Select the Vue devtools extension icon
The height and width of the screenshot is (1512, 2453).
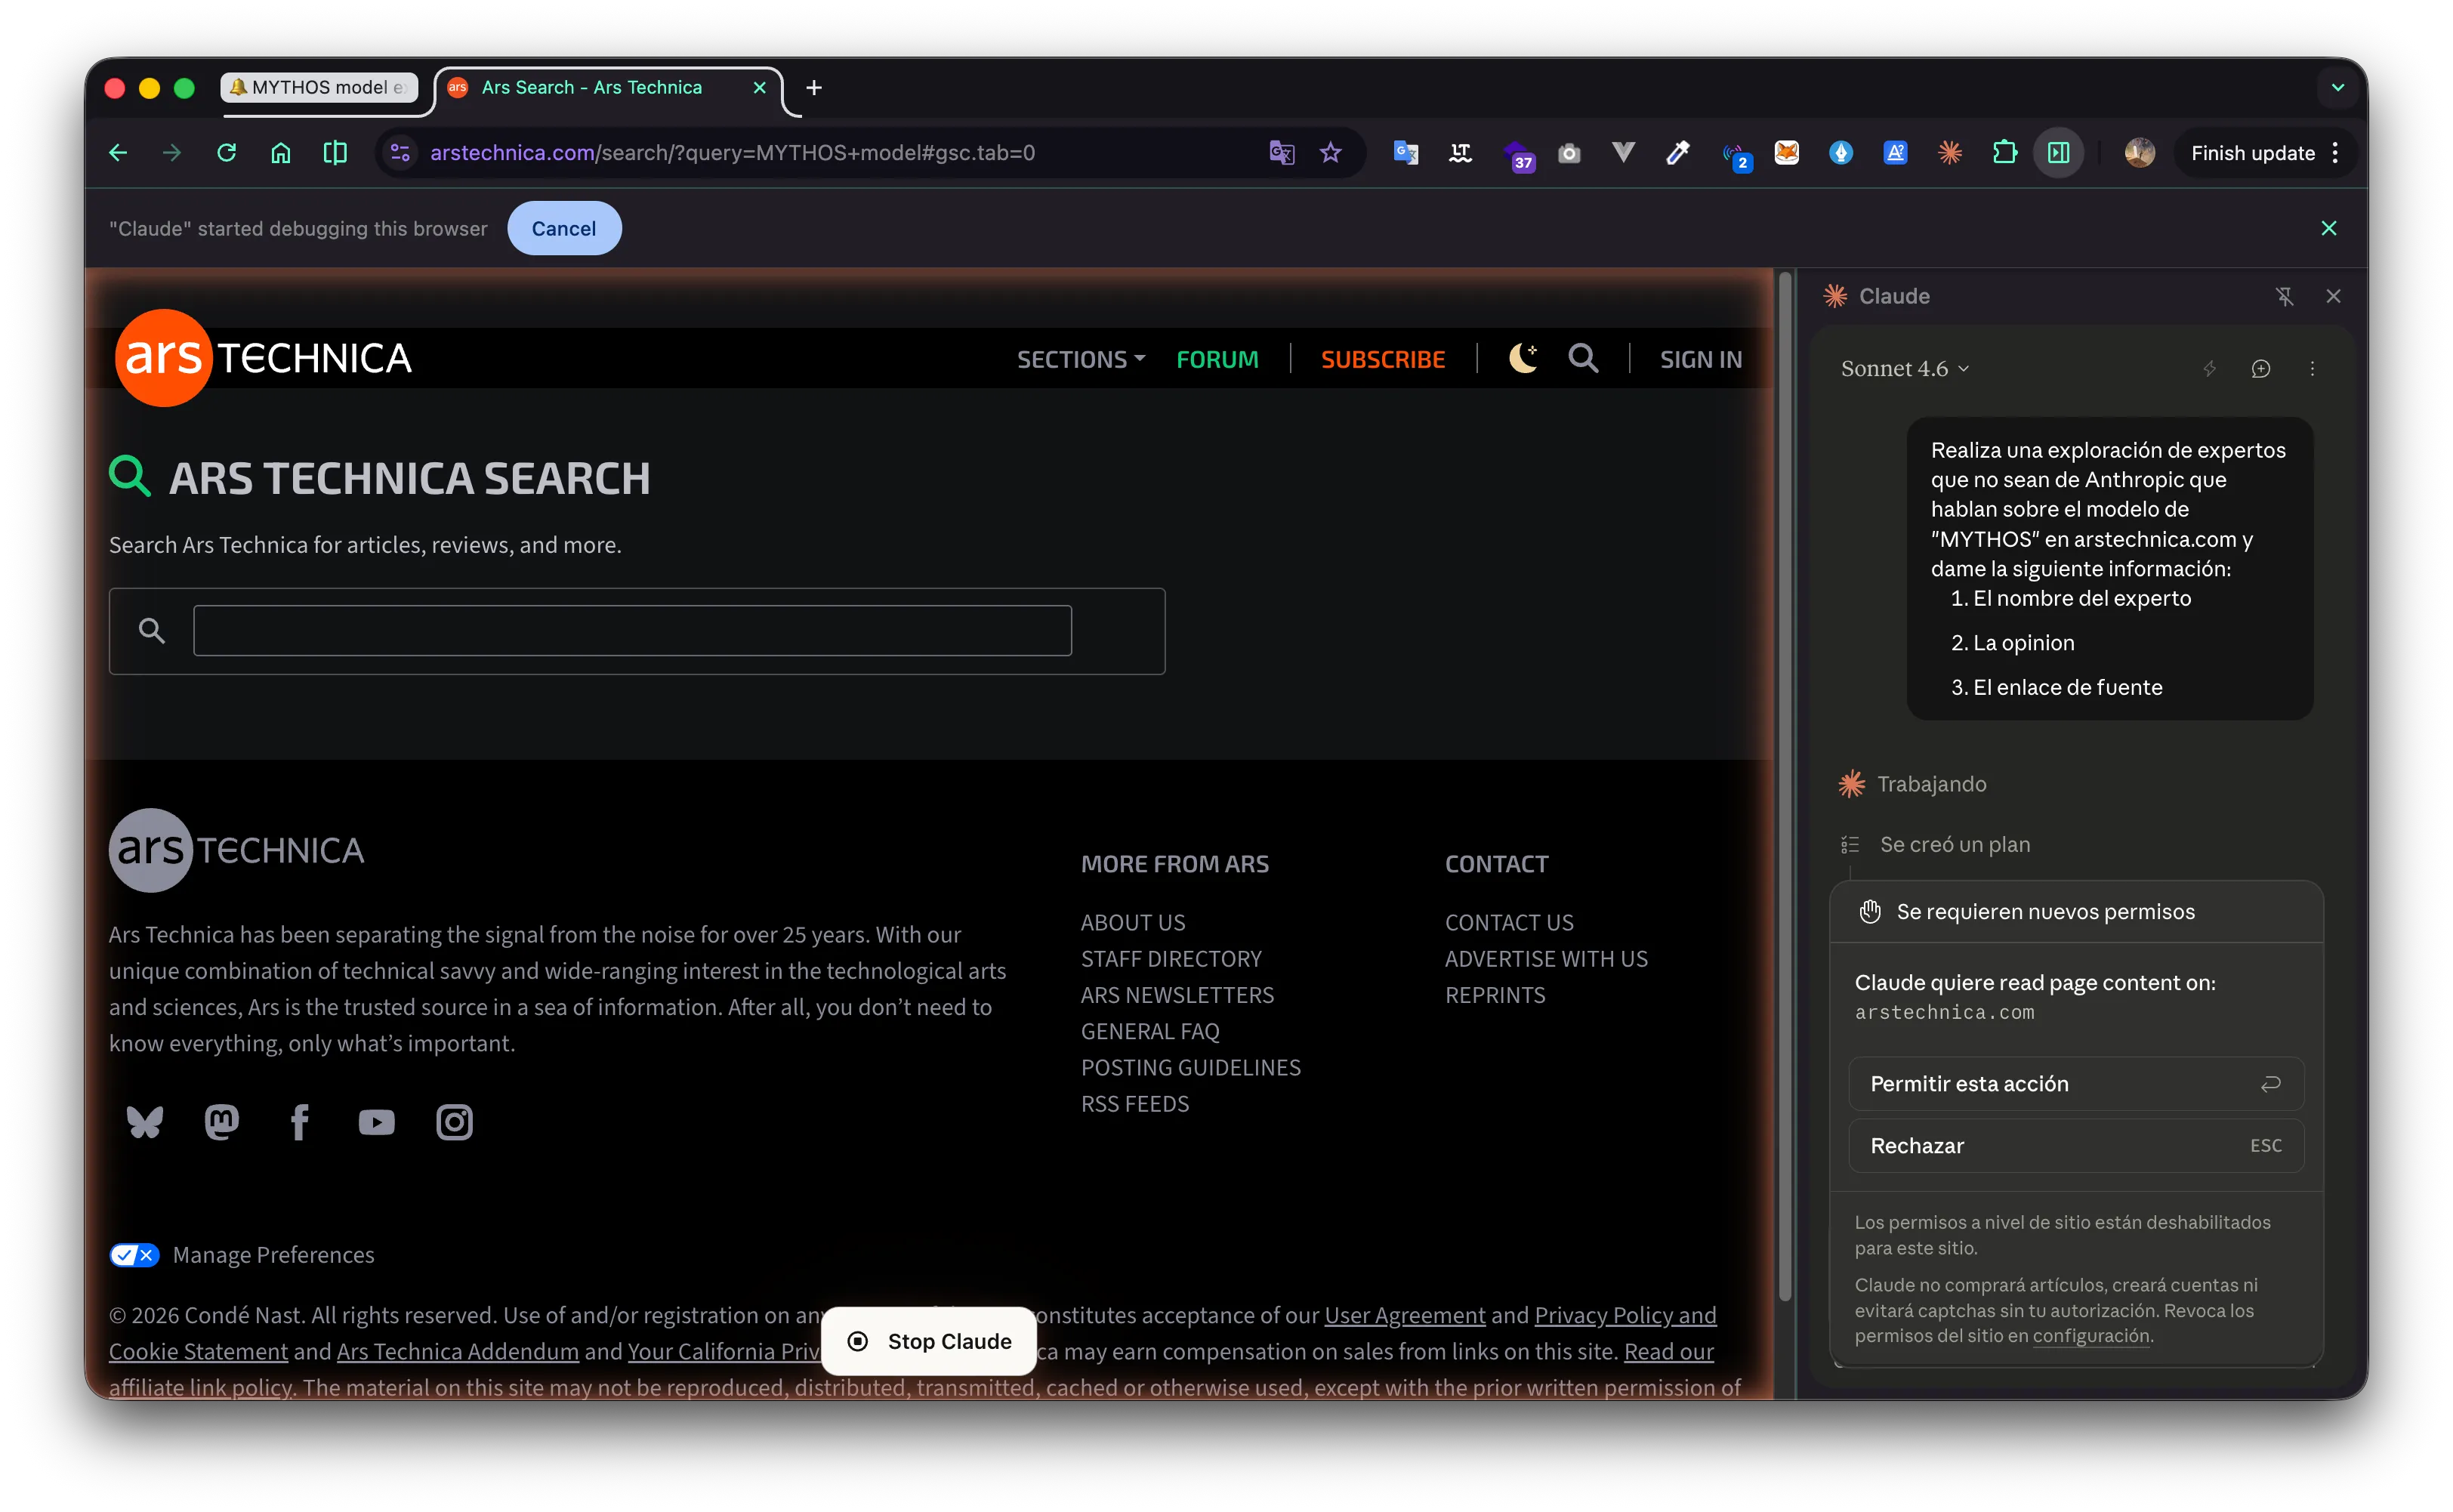pos(1622,153)
